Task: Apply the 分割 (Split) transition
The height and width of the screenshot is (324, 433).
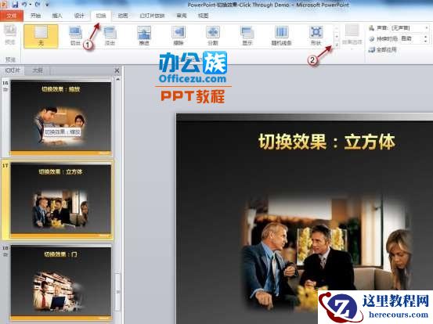Action: pos(213,37)
